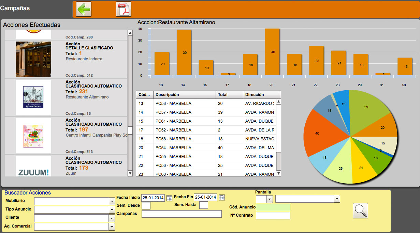This screenshot has width=420, height=233.
Task: Select the Restaurante Indarra thumbnail
Action: [x=33, y=59]
